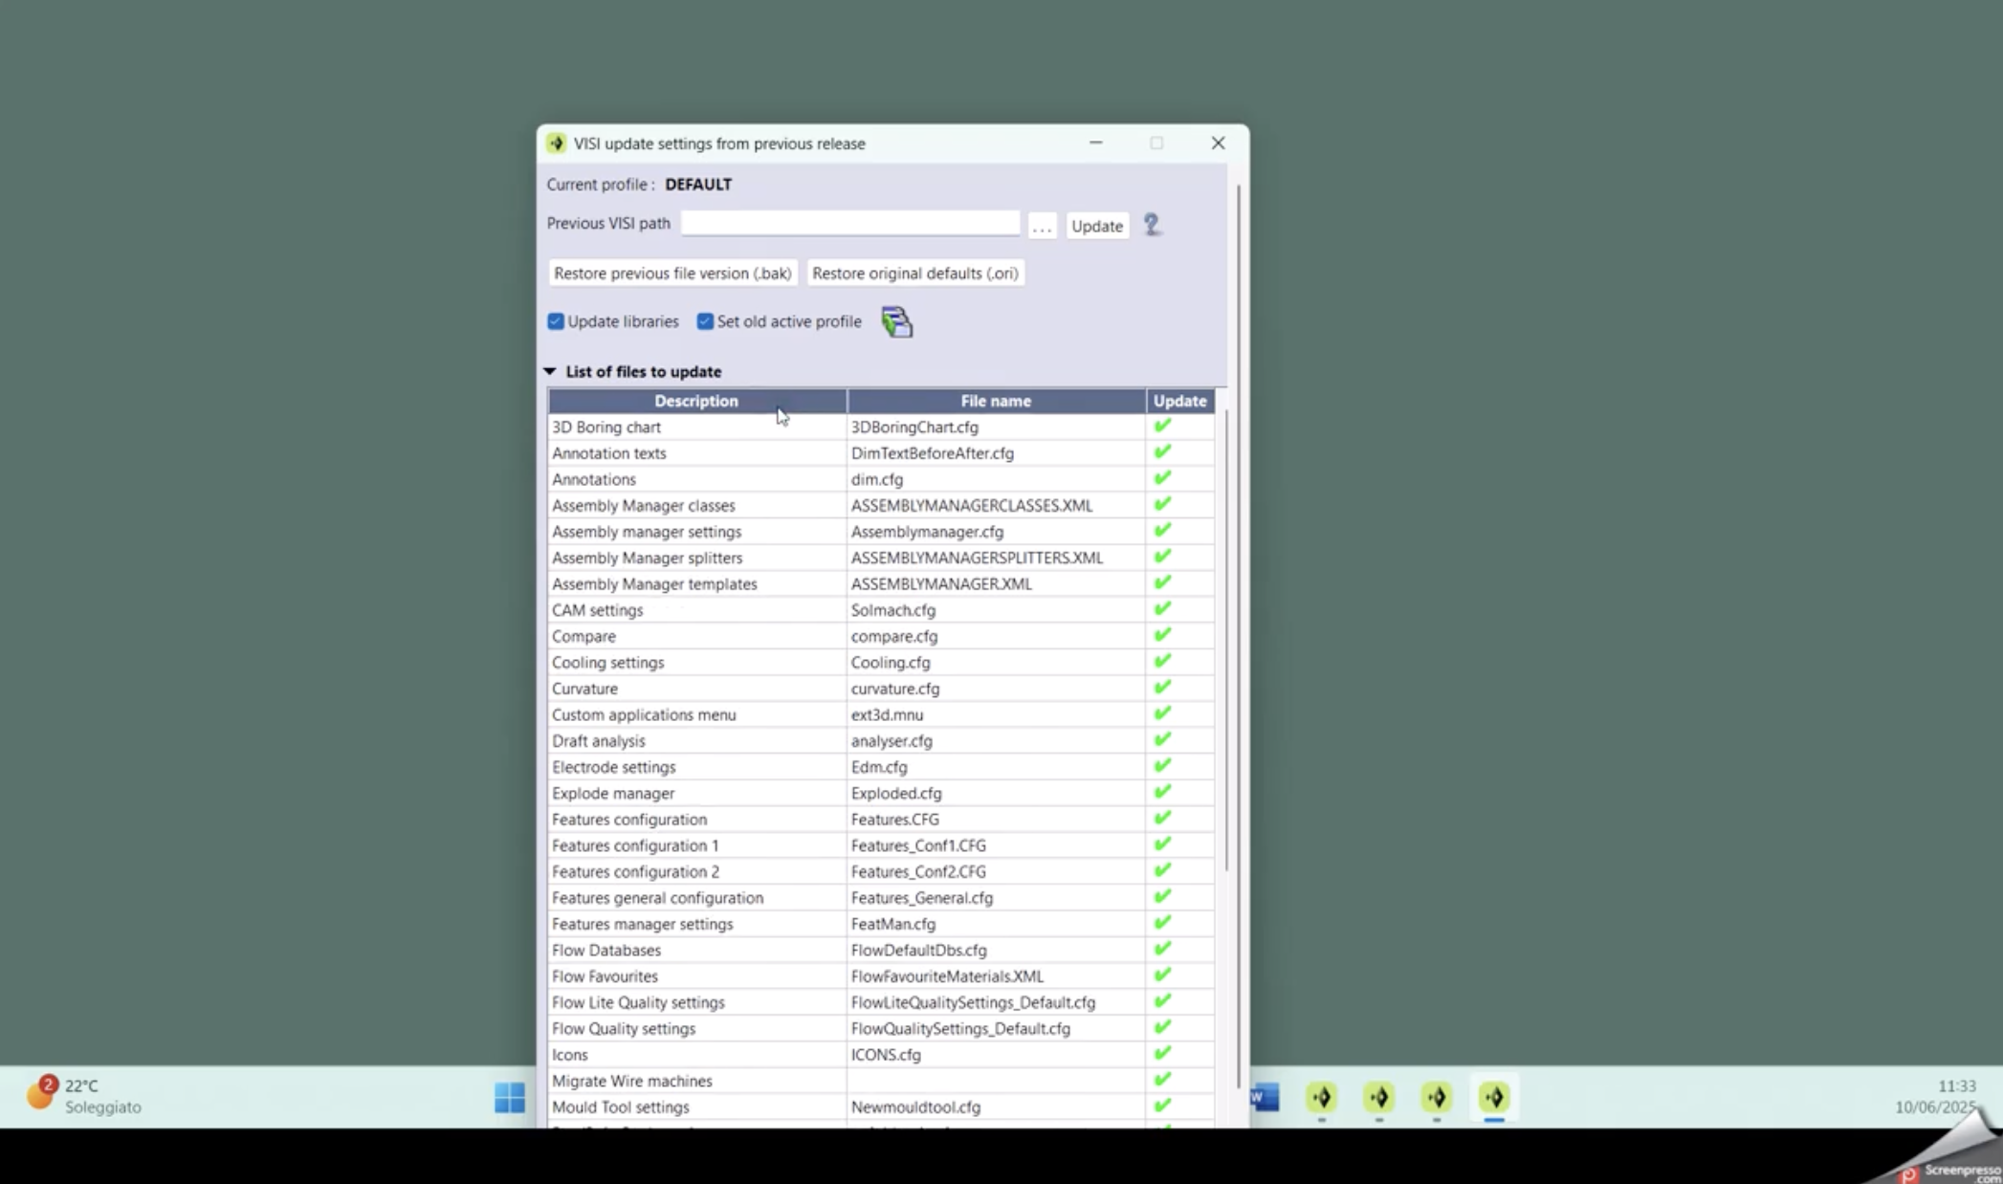Uncheck the Update libraries checkbox
This screenshot has height=1184, width=2003.
click(x=556, y=321)
